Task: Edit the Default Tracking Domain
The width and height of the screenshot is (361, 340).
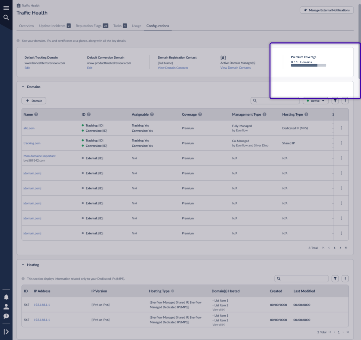Action: point(27,68)
